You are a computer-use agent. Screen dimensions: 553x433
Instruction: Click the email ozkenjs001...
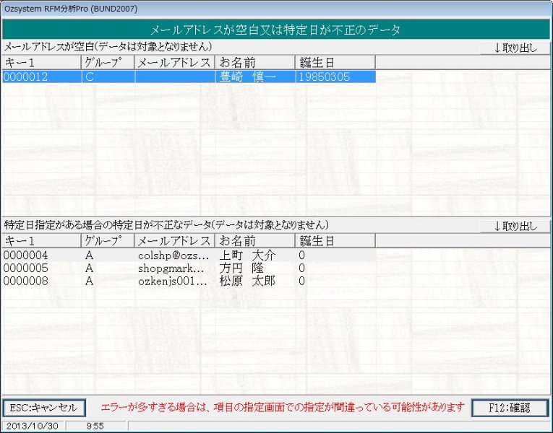point(173,281)
